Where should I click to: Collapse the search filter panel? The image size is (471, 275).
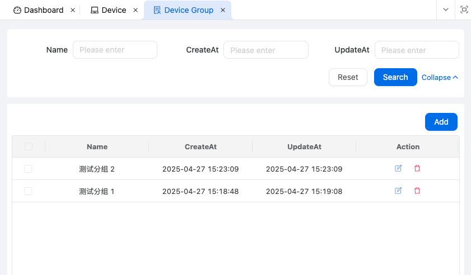pyautogui.click(x=440, y=78)
